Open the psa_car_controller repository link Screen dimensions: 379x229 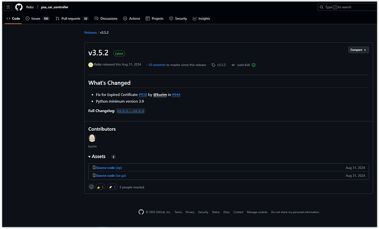(x=54, y=7)
